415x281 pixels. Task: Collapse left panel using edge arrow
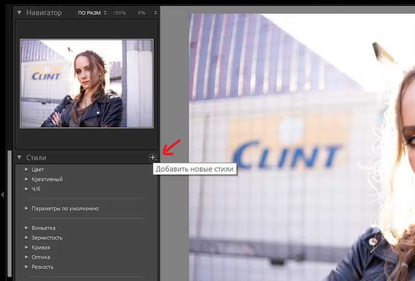tap(2, 195)
